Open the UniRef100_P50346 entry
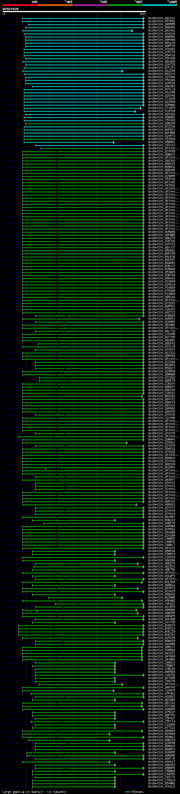Image resolution: width=180 pixels, height=794 pixels. click(161, 80)
